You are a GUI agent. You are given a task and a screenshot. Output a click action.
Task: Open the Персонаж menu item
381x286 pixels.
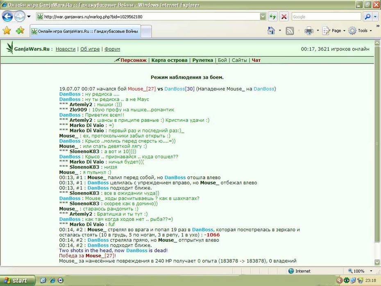[x=134, y=60]
